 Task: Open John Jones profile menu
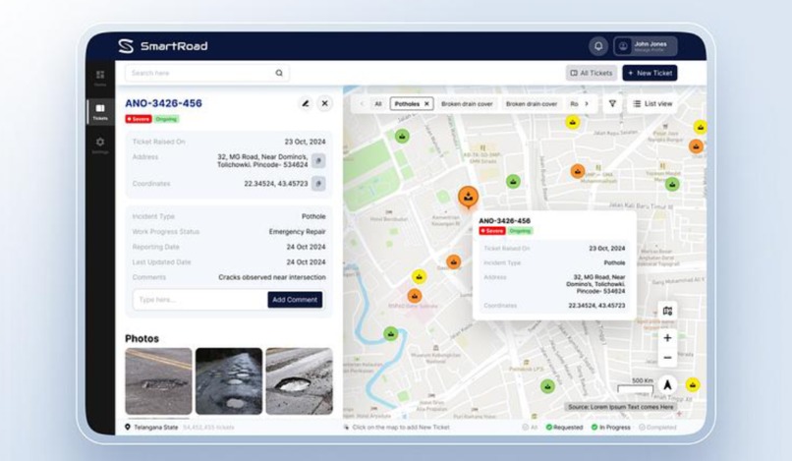[x=645, y=46]
